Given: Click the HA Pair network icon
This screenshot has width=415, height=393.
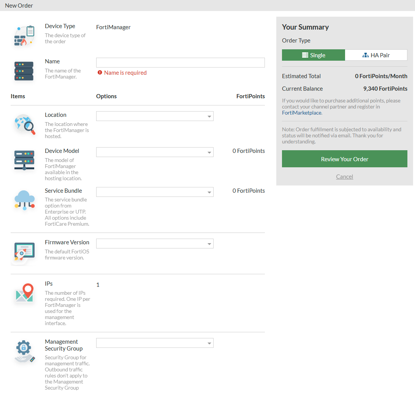Looking at the screenshot, I should 366,55.
